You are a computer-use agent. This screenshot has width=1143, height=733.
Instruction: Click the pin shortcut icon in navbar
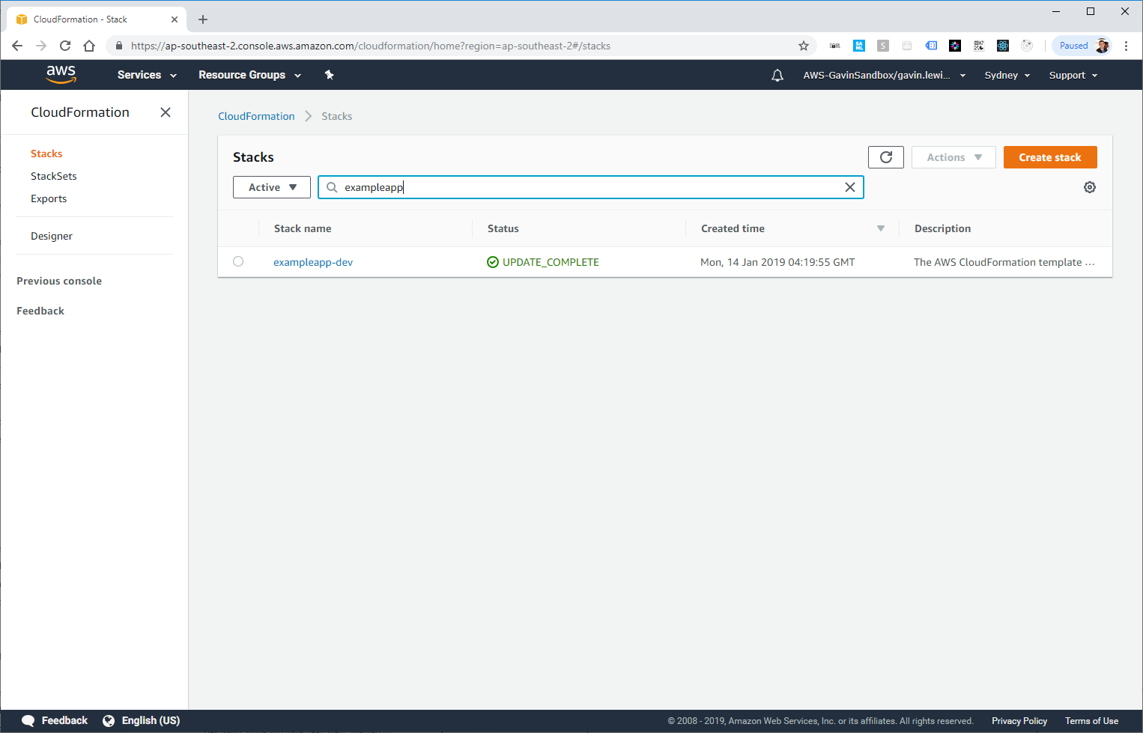click(329, 75)
